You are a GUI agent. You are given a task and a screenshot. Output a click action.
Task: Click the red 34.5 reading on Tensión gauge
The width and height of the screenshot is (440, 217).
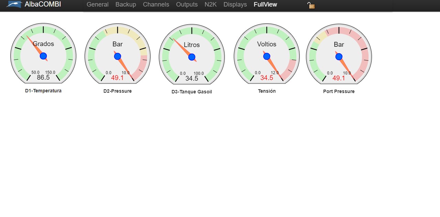pos(267,78)
